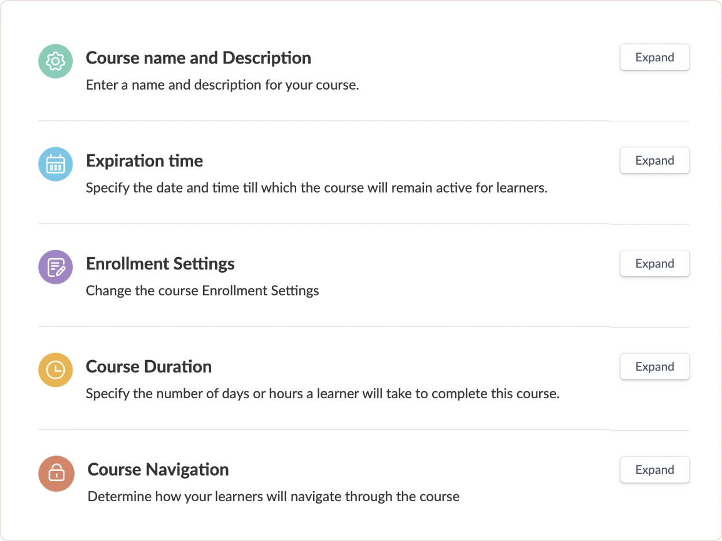Click 'Enter a name and description' subtitle text
Screen dimensions: 722x541
(x=223, y=85)
